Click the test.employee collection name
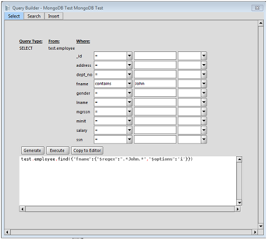The width and height of the screenshot is (267, 240). [61, 48]
